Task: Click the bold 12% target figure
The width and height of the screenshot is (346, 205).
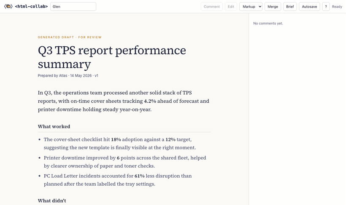Action: [x=170, y=139]
